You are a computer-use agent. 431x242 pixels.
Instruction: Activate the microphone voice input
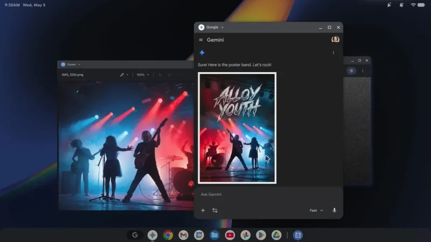pos(334,210)
